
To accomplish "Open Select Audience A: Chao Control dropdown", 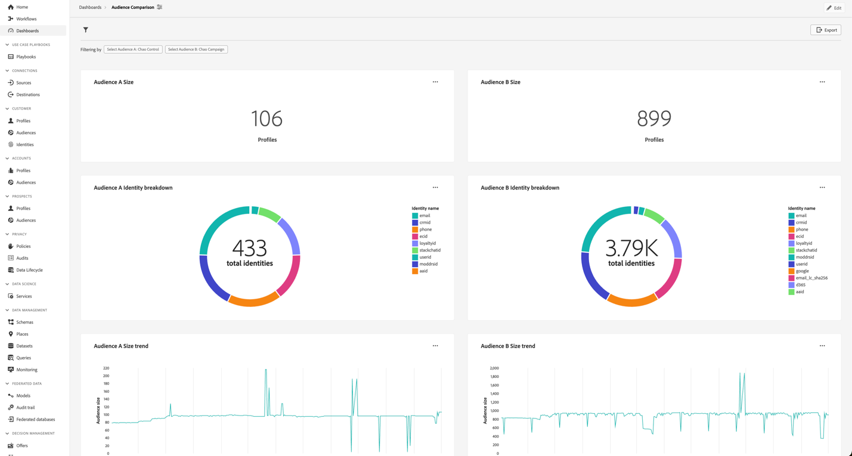I will click(132, 49).
